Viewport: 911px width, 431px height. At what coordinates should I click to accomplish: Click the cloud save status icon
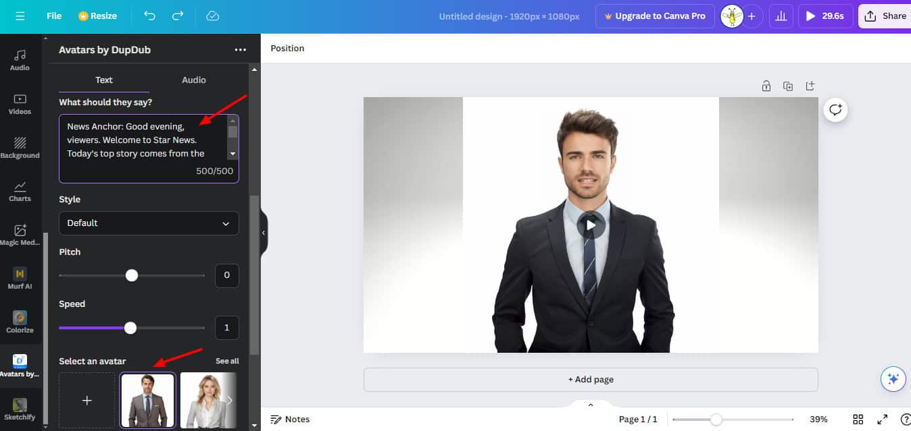213,16
